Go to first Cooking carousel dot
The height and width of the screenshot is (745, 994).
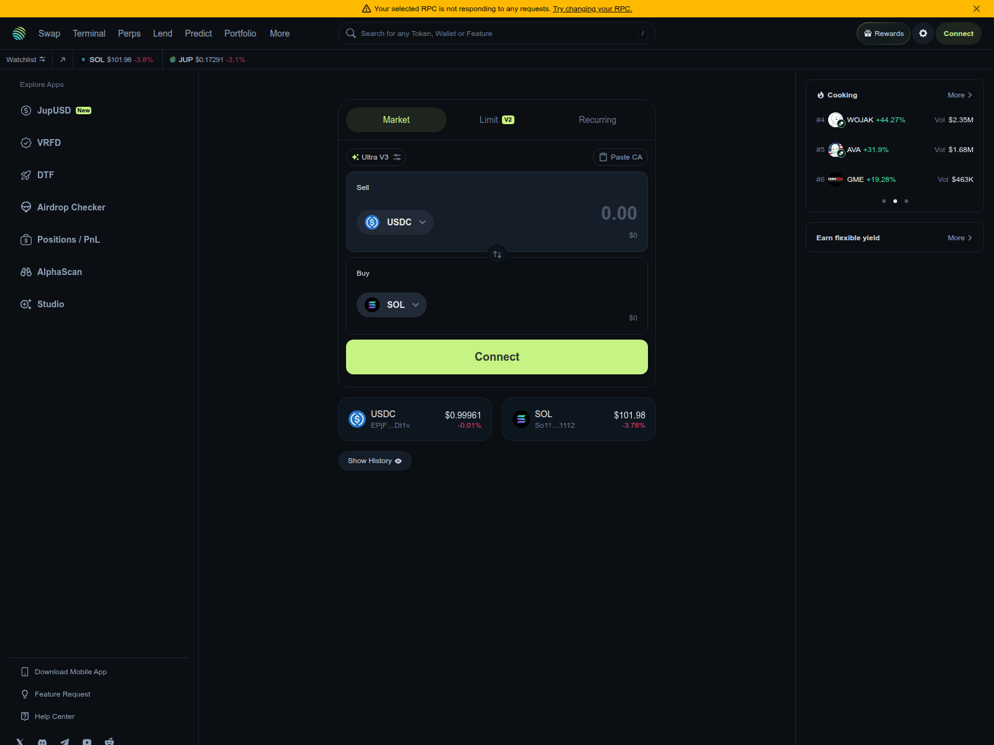(884, 201)
